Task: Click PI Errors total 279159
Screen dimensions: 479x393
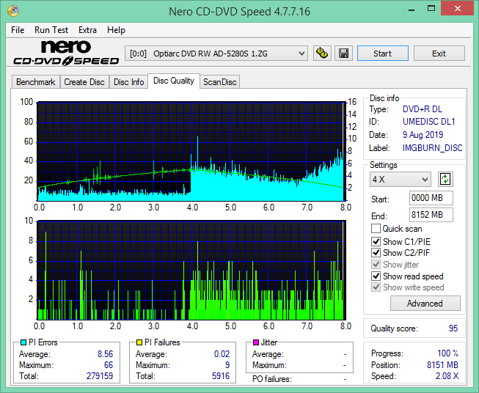Action: [x=100, y=375]
